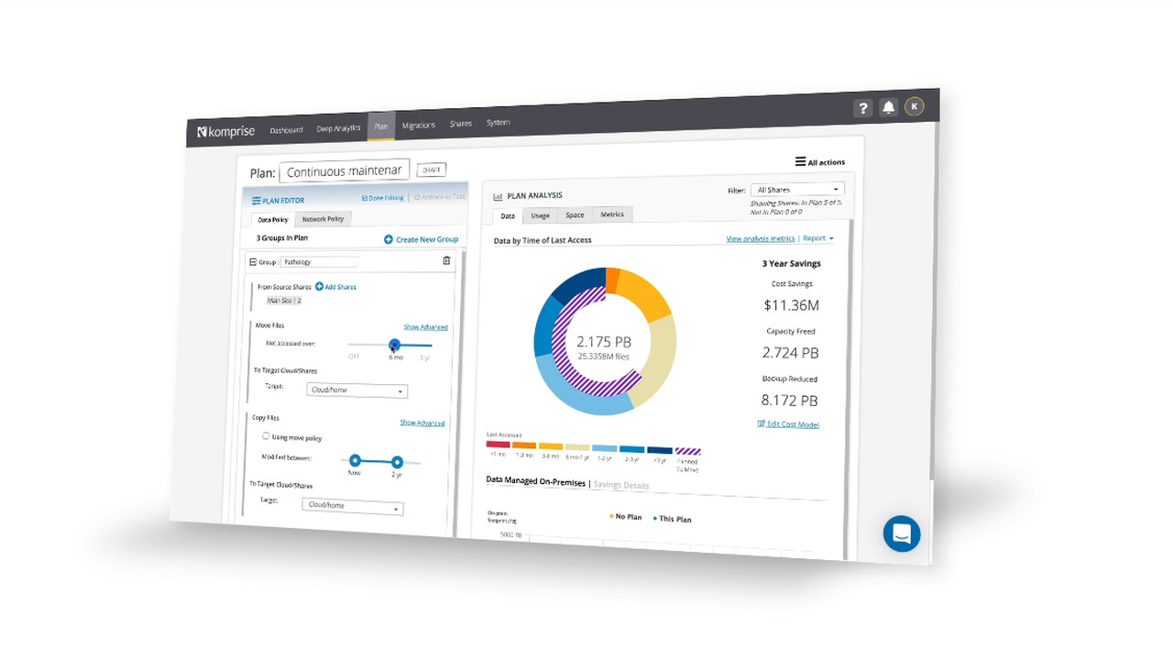Click the 3 Groups In Plan text
Screen dimensions: 1173x660
pyautogui.click(x=281, y=238)
